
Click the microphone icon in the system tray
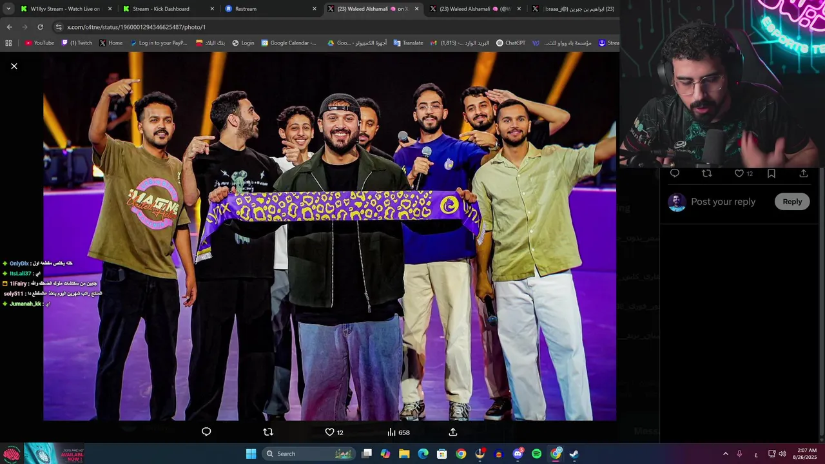[739, 454]
